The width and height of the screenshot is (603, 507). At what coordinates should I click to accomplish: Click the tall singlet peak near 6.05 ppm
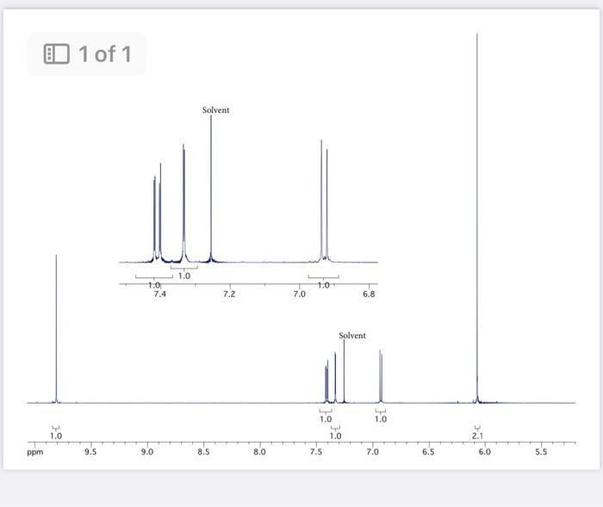coord(477,218)
